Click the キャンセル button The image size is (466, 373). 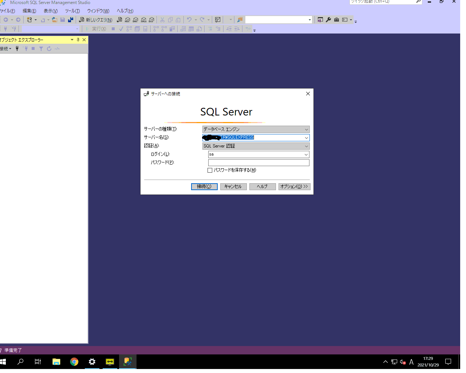point(233,186)
